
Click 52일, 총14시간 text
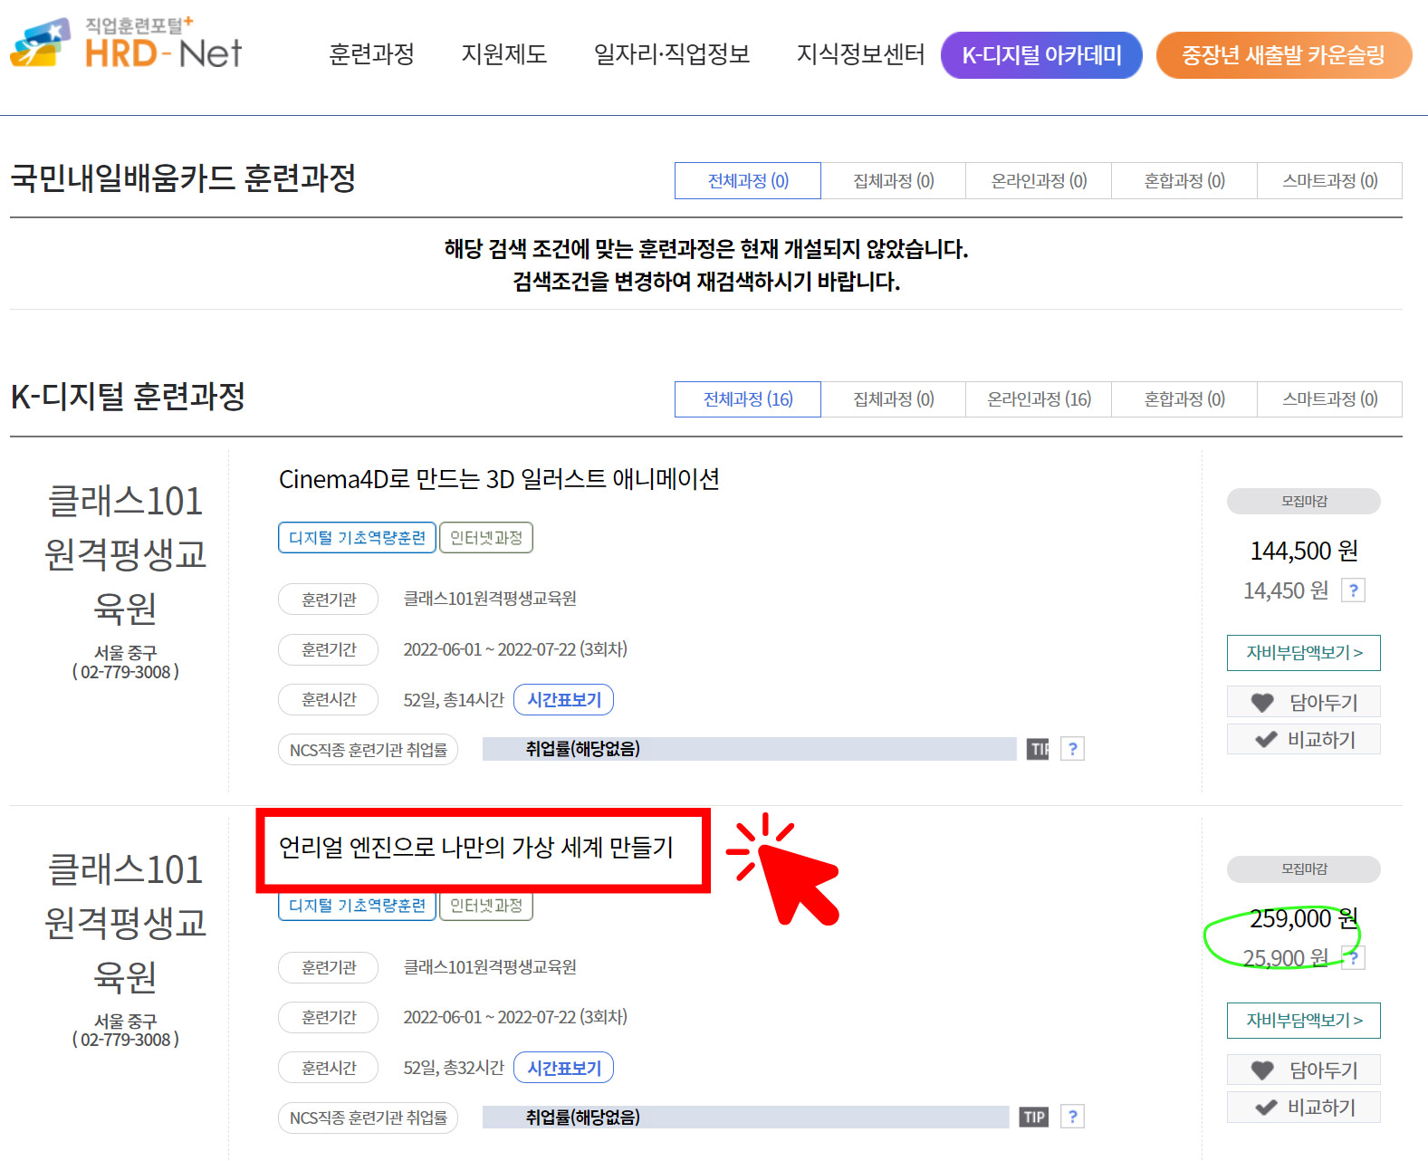(x=454, y=699)
